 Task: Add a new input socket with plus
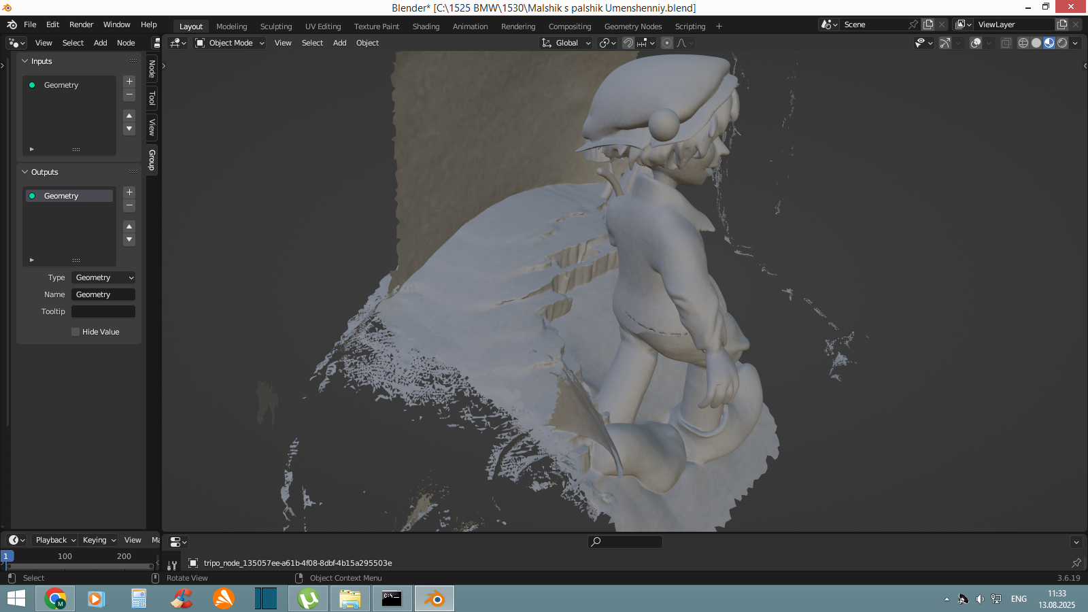click(x=129, y=82)
